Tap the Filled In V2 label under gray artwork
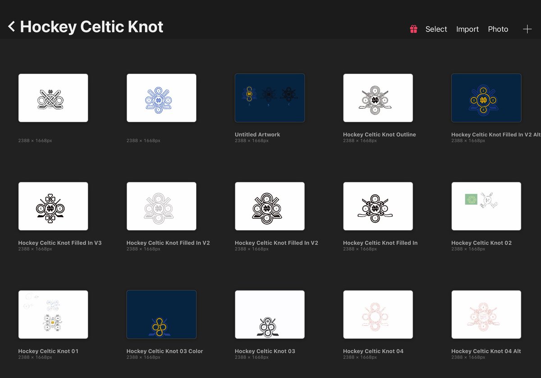The width and height of the screenshot is (541, 378). pos(168,243)
